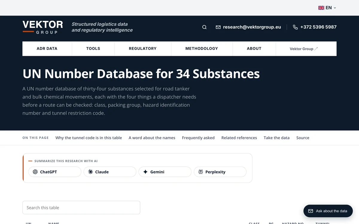Click the envelope icon in Ask about the data
This screenshot has width=359, height=224.
311,211
